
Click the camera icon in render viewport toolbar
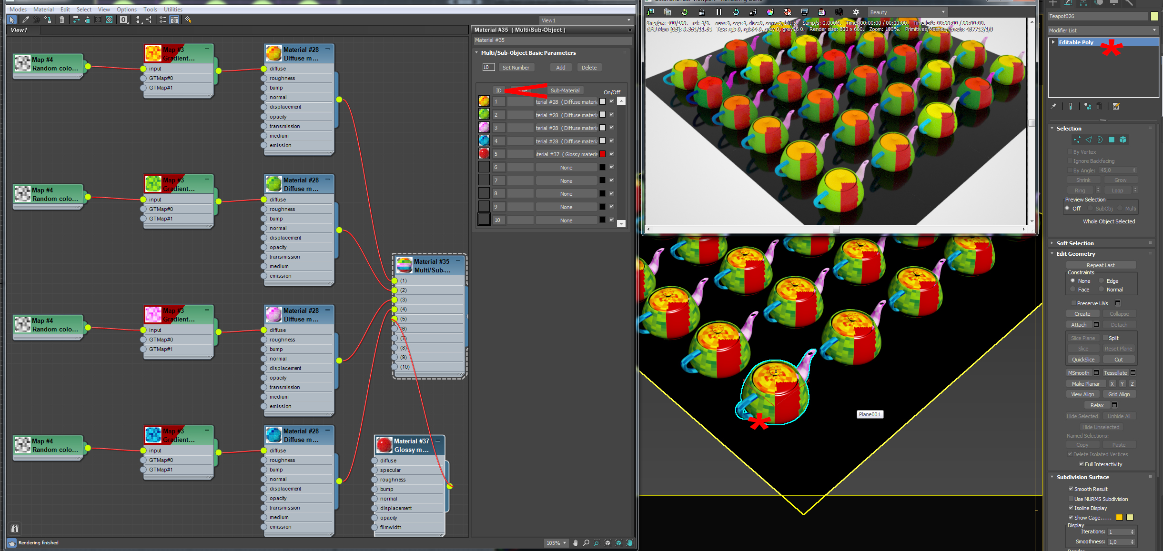[839, 12]
